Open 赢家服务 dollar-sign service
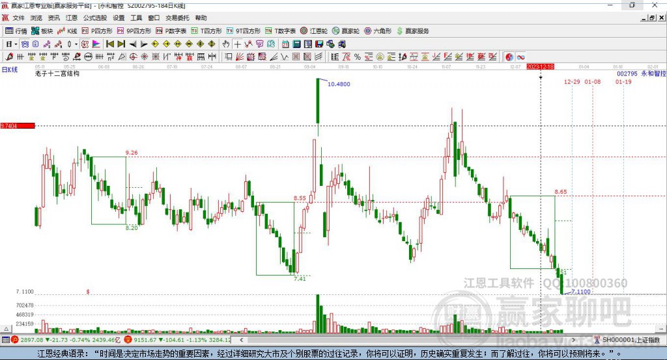The image size is (667, 360). click(x=413, y=31)
